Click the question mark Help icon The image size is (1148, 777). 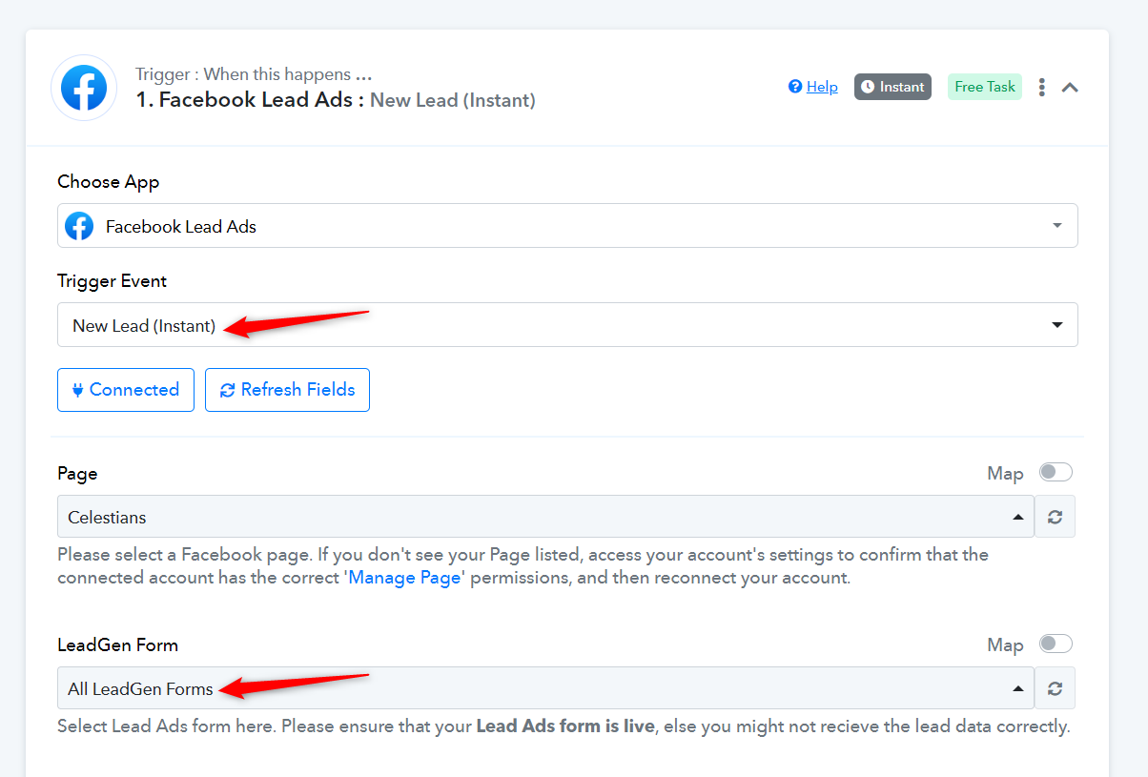[x=795, y=87]
